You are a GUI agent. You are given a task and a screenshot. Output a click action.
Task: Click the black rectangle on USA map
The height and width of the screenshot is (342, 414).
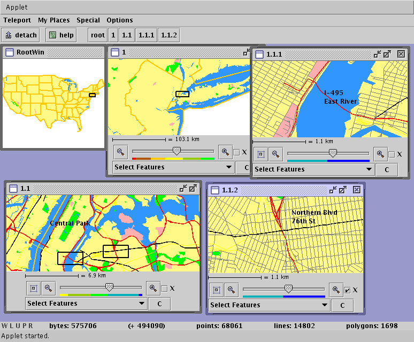[x=92, y=95]
